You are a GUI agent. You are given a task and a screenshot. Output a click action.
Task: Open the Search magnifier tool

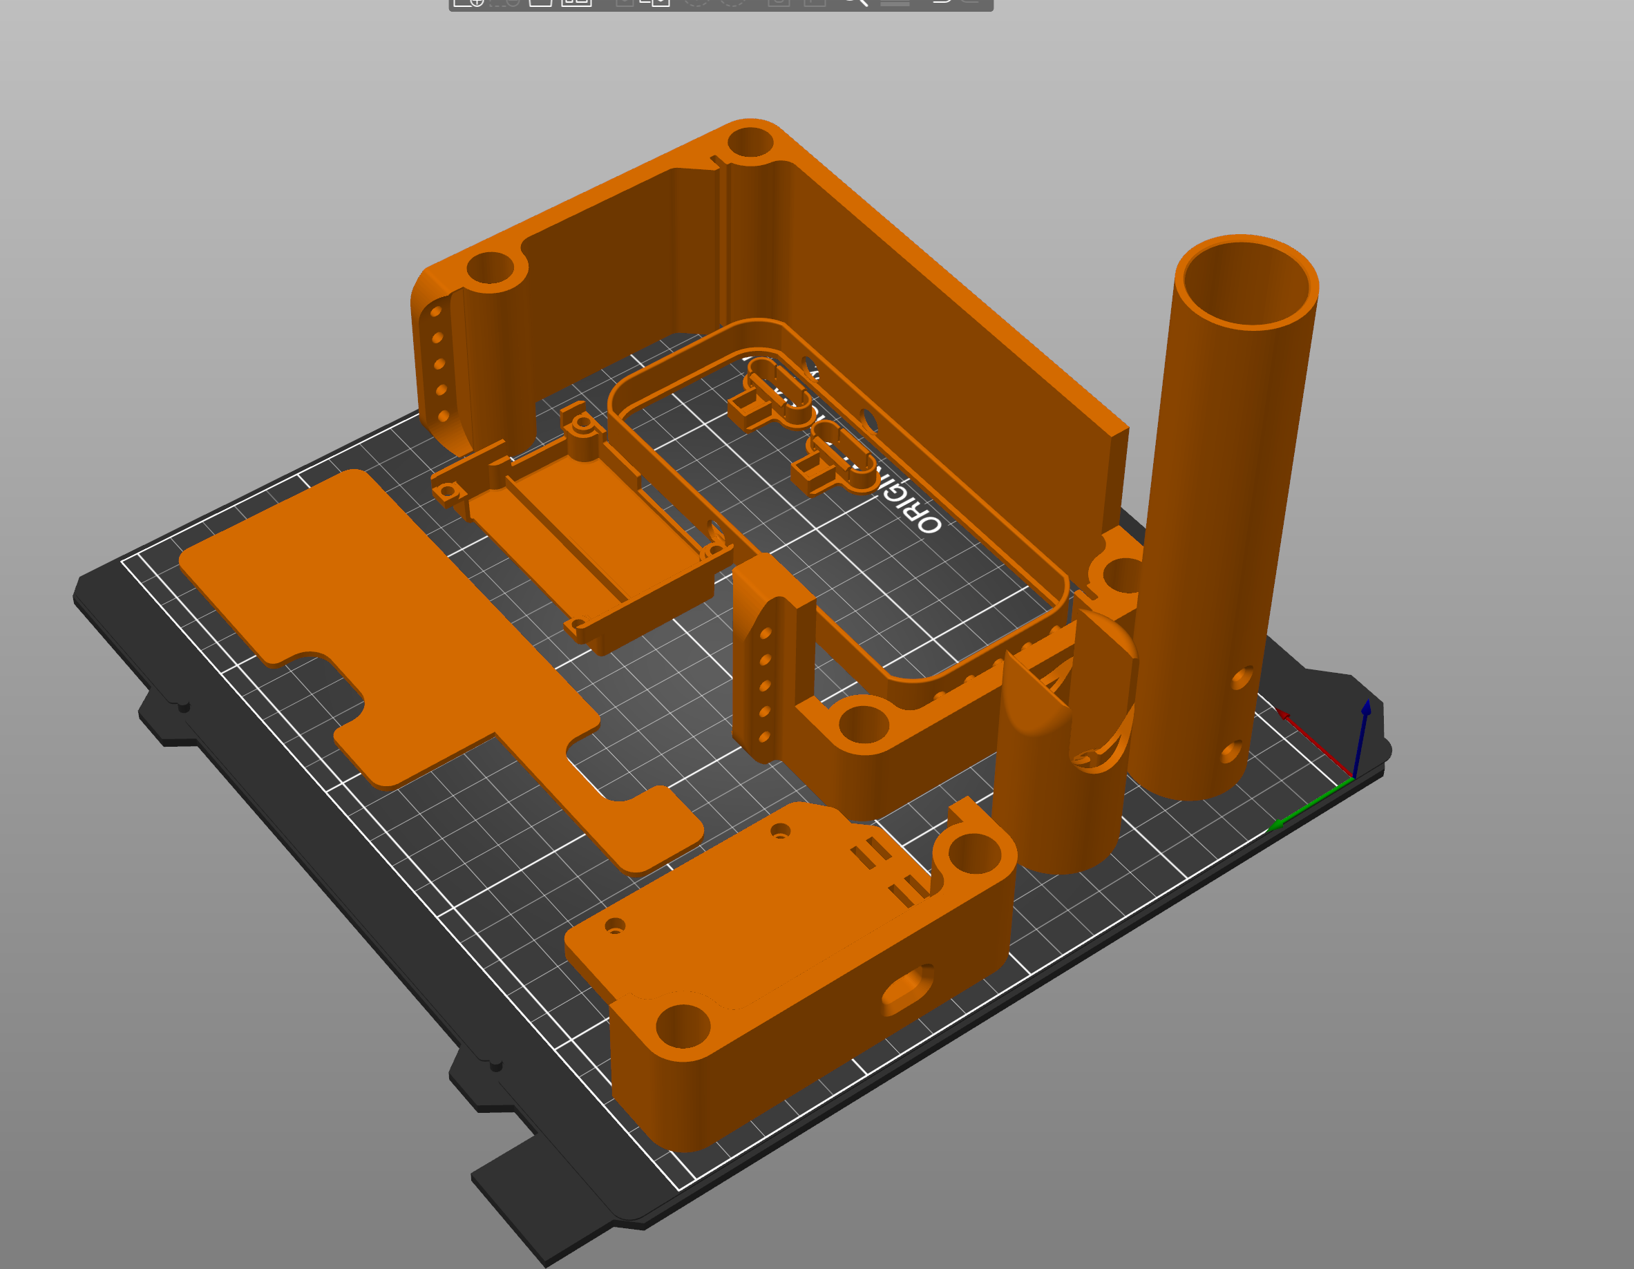tap(857, 1)
